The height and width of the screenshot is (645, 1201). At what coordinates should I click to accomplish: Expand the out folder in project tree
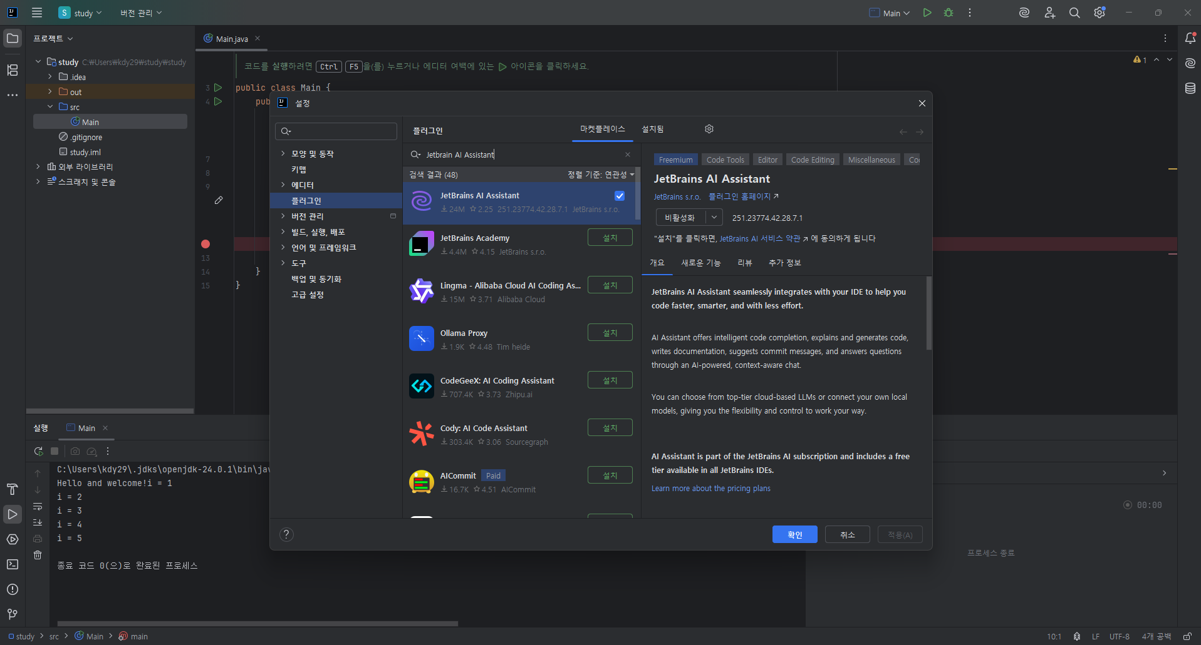point(50,91)
